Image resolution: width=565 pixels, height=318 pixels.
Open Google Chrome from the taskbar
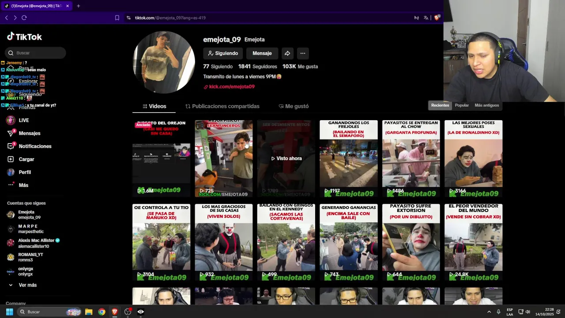tap(102, 312)
